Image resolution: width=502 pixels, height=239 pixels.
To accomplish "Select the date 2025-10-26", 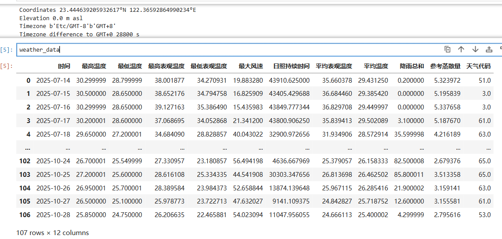I will [53, 188].
